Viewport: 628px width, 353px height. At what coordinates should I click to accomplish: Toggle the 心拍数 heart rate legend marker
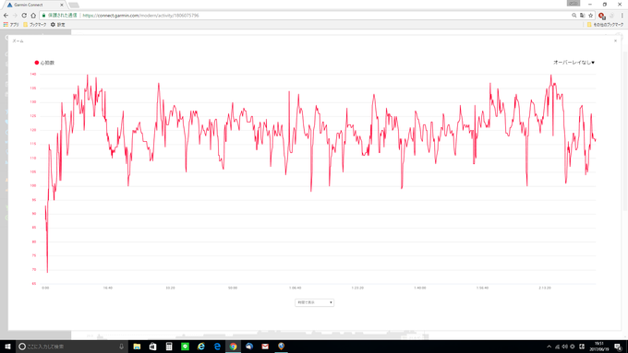coord(37,63)
